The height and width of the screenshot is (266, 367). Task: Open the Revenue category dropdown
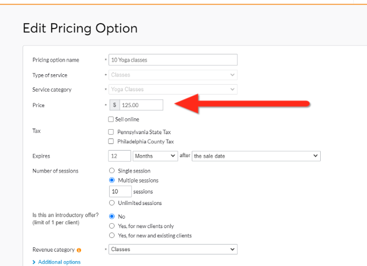[x=173, y=250]
